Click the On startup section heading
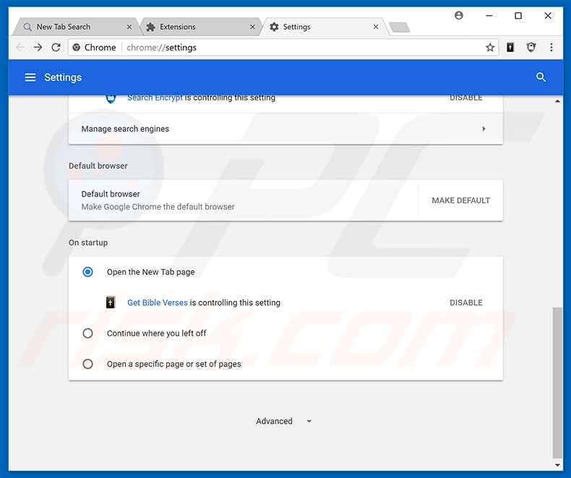Screen dimensions: 571x478 coord(88,243)
